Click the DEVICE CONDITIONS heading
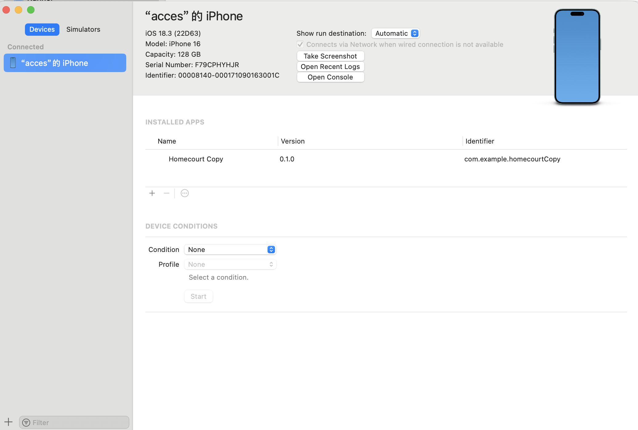 click(x=181, y=226)
